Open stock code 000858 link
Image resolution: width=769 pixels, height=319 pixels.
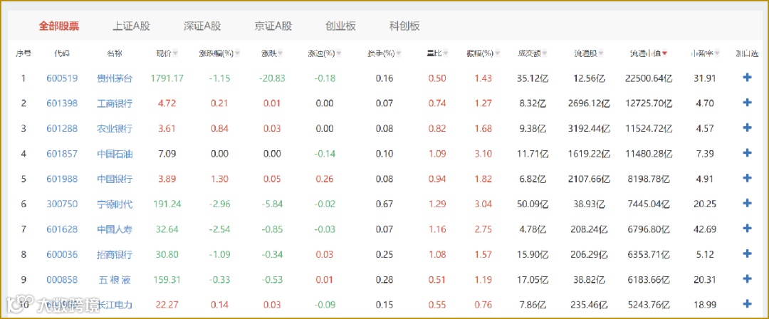click(x=62, y=279)
